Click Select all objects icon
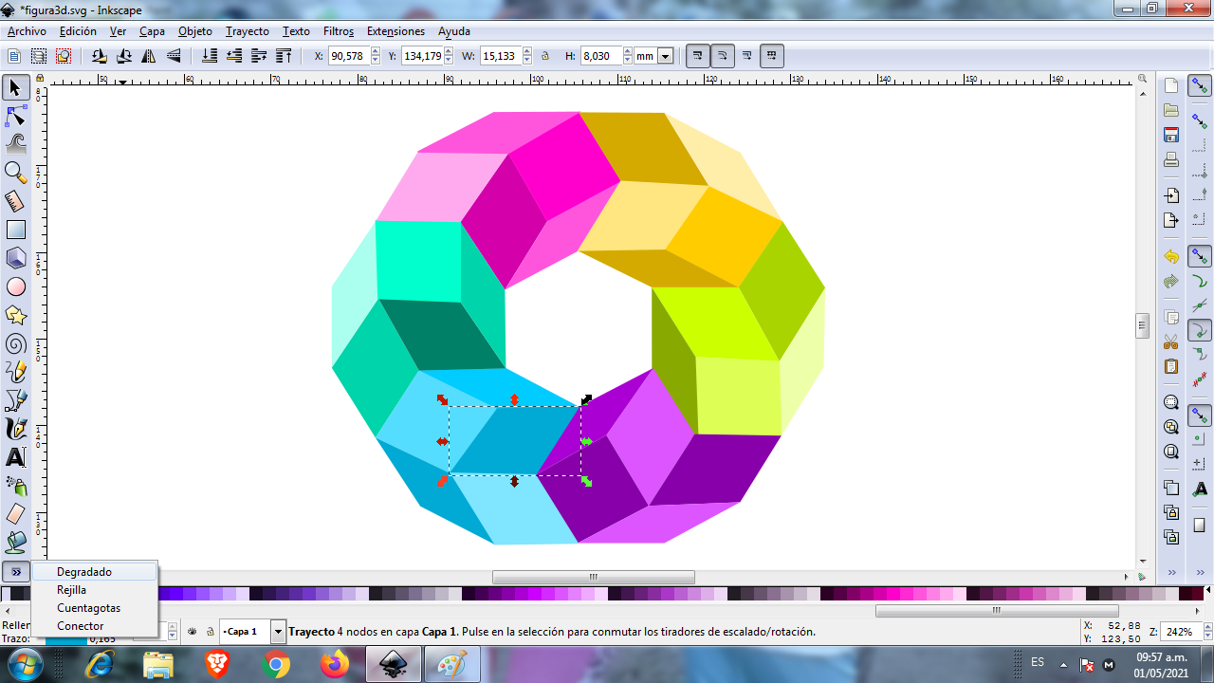Image resolution: width=1214 pixels, height=683 pixels. coord(14,56)
